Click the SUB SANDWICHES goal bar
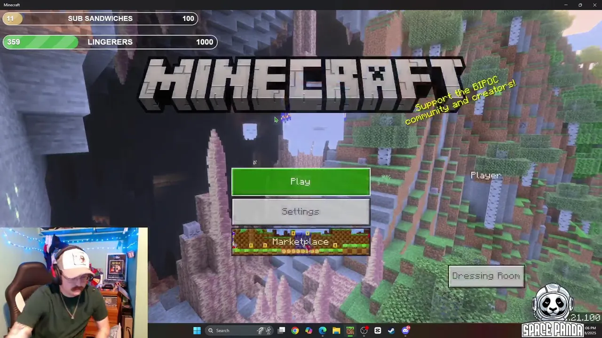Image resolution: width=602 pixels, height=338 pixels. click(x=100, y=19)
